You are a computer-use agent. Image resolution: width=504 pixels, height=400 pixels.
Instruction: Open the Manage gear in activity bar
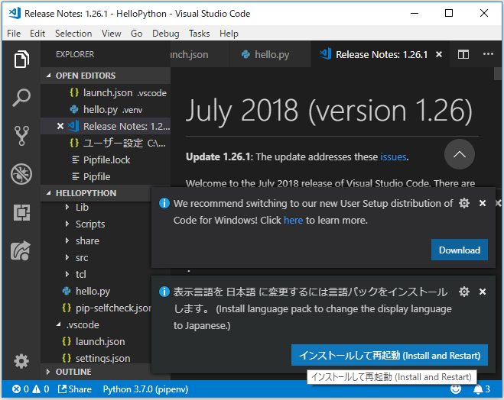click(21, 361)
